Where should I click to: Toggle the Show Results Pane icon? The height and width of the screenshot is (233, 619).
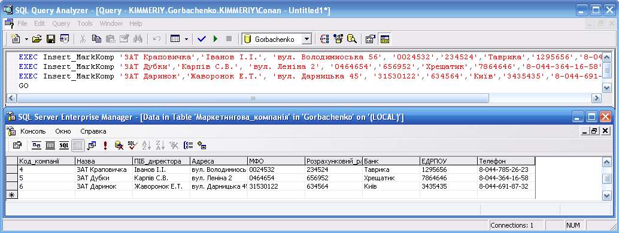pyautogui.click(x=384, y=39)
